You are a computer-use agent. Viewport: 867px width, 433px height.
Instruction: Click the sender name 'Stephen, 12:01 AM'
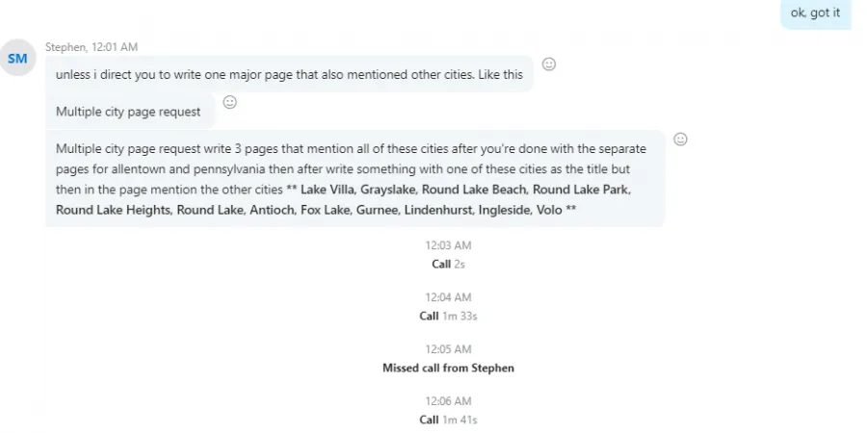92,47
